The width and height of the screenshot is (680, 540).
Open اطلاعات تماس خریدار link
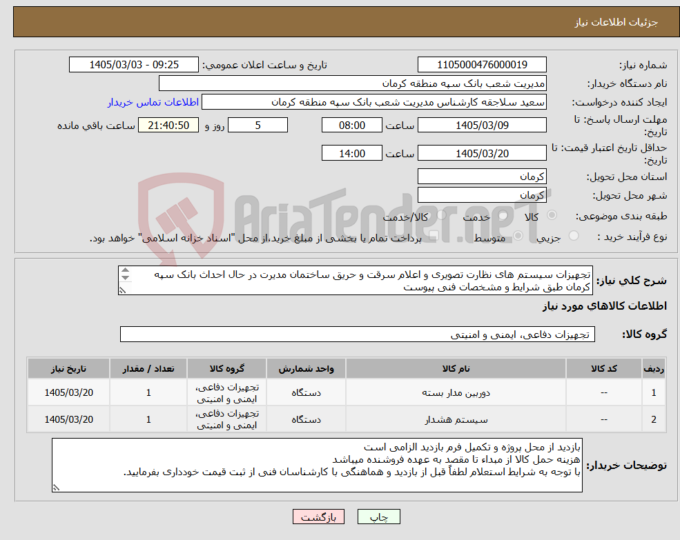[153, 102]
